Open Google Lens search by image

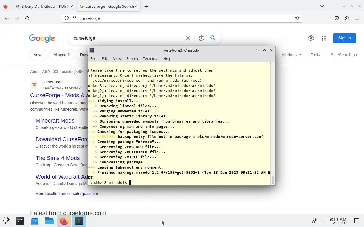point(202,38)
